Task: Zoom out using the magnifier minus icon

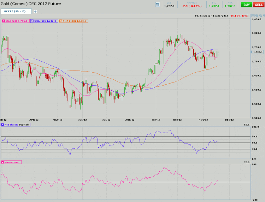Action: pyautogui.click(x=261, y=16)
